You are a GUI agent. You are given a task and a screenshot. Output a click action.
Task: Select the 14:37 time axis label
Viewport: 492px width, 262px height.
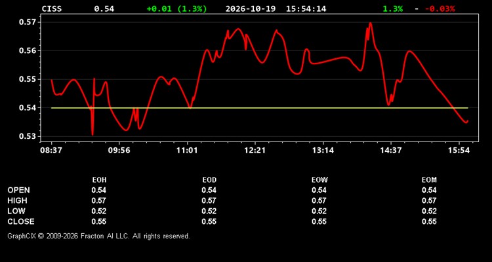391,151
